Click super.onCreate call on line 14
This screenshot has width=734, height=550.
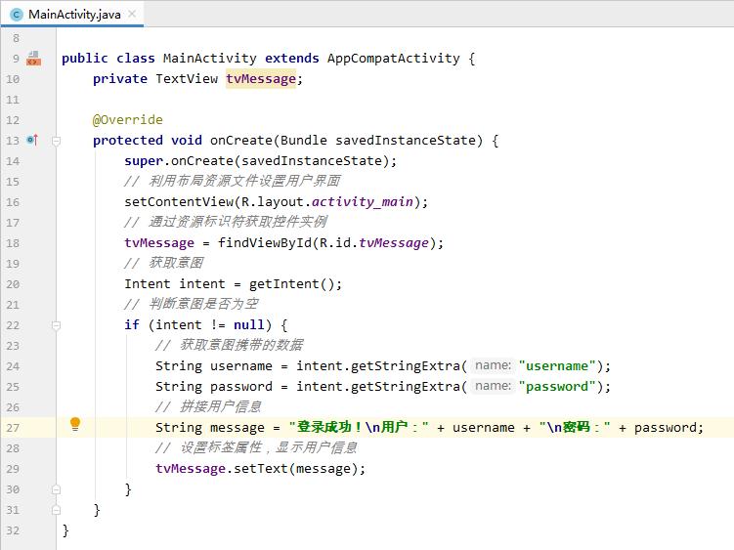(x=260, y=161)
